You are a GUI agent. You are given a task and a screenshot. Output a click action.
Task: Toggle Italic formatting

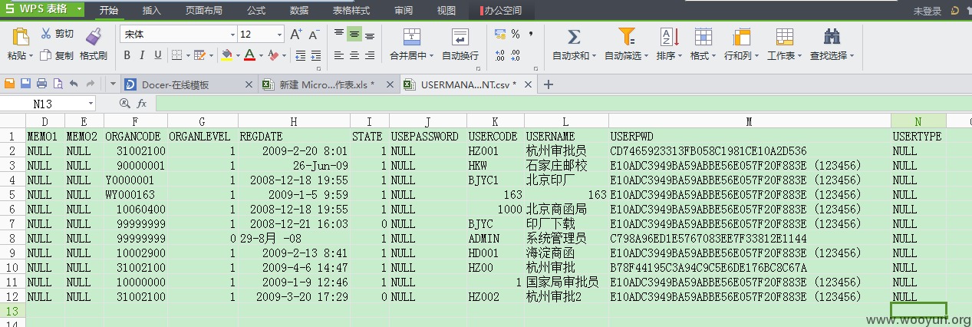[x=143, y=55]
